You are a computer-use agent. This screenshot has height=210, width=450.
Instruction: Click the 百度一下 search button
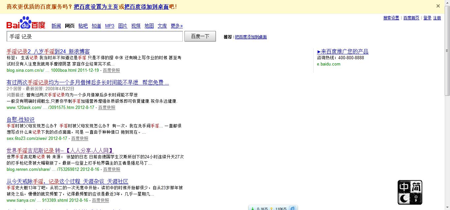(x=200, y=37)
